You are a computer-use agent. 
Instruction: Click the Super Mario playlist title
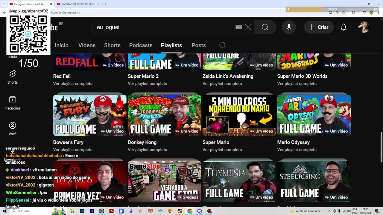216,142
